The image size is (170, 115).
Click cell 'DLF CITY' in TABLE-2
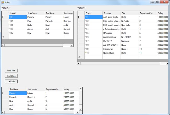point(112,41)
